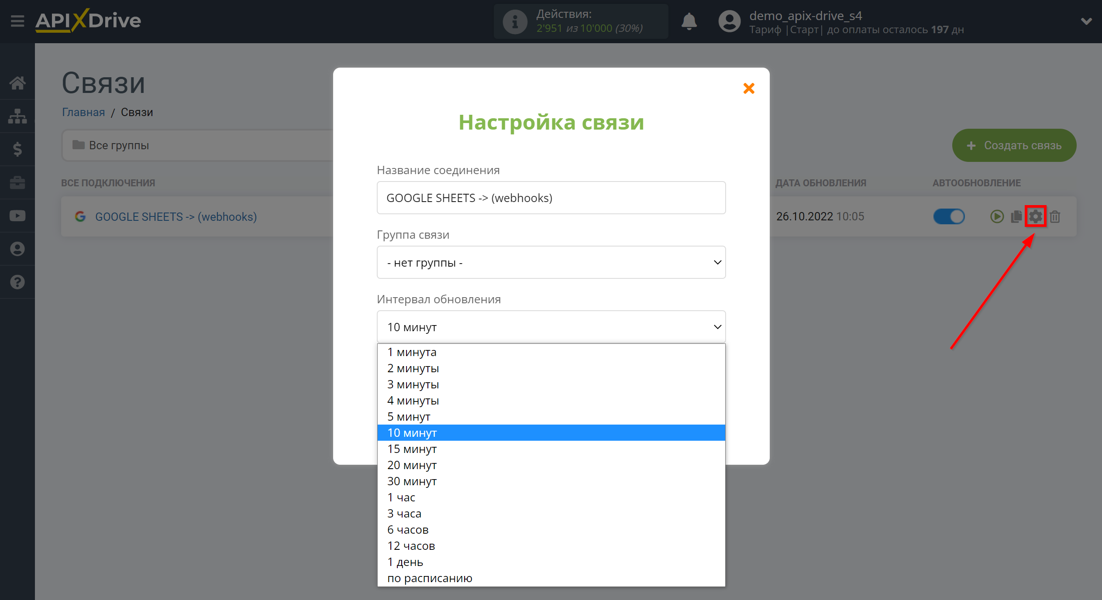Expand the account menu chevron

tap(1086, 21)
